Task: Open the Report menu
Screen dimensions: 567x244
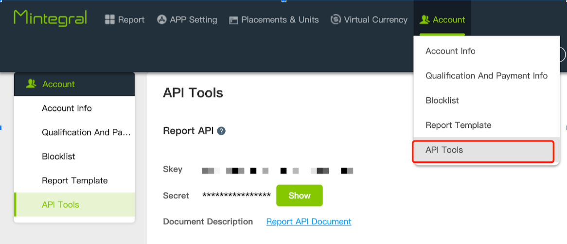Action: click(x=125, y=19)
